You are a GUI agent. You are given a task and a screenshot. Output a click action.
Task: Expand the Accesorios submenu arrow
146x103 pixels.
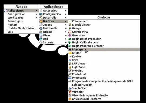click(66, 11)
